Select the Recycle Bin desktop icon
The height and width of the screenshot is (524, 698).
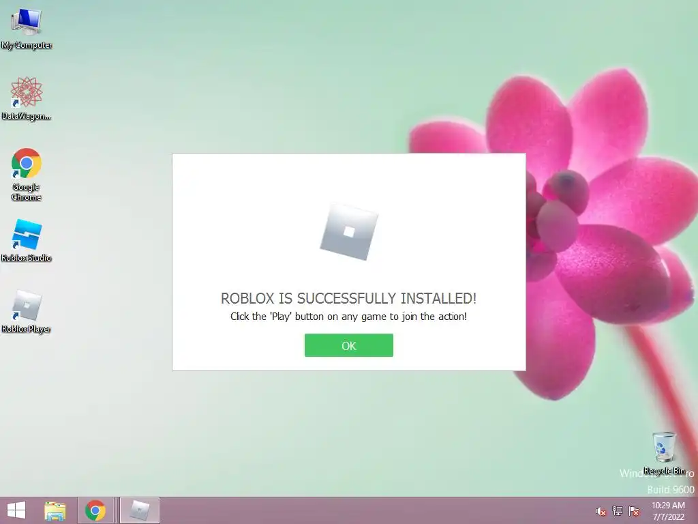pos(664,453)
